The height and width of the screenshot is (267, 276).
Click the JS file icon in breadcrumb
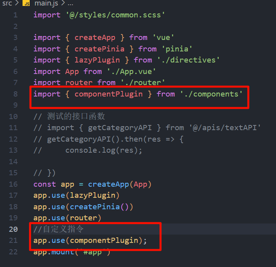click(x=26, y=4)
